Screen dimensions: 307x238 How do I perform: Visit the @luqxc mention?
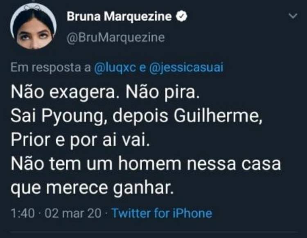tap(115, 68)
